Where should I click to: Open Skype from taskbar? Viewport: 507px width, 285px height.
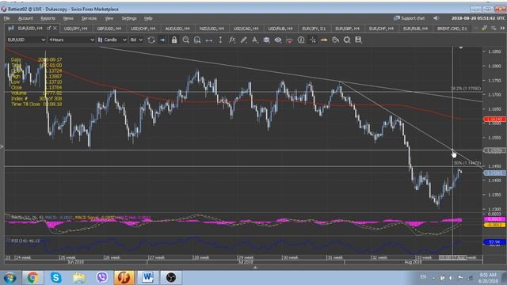coord(56,278)
